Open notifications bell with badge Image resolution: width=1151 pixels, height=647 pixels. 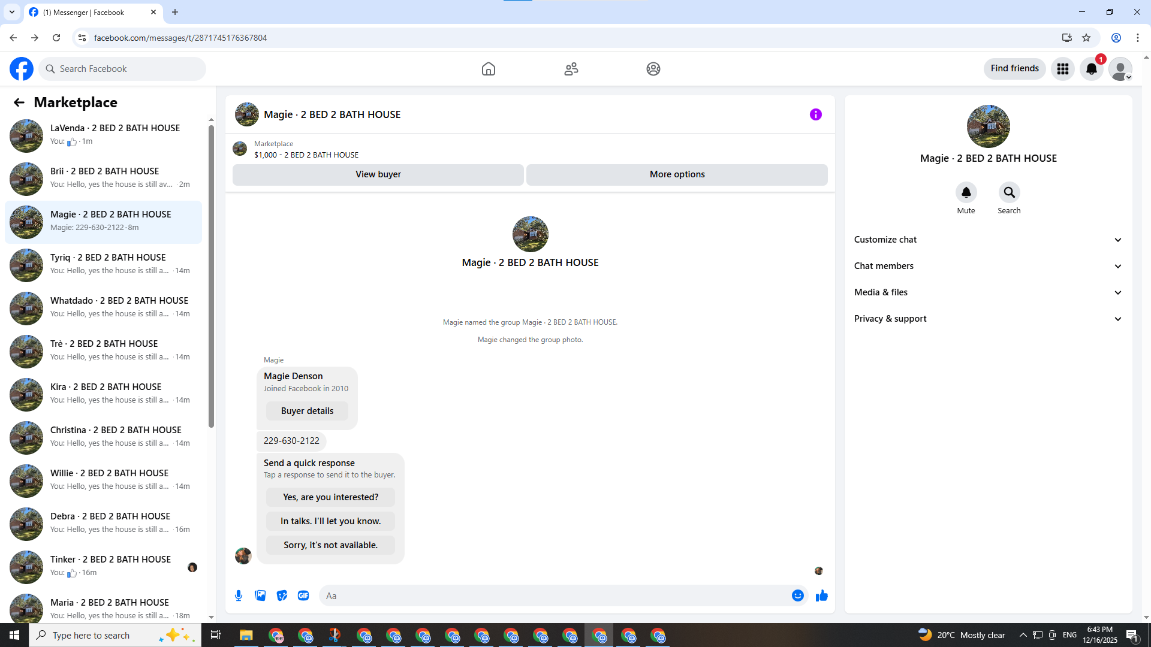[x=1092, y=69]
